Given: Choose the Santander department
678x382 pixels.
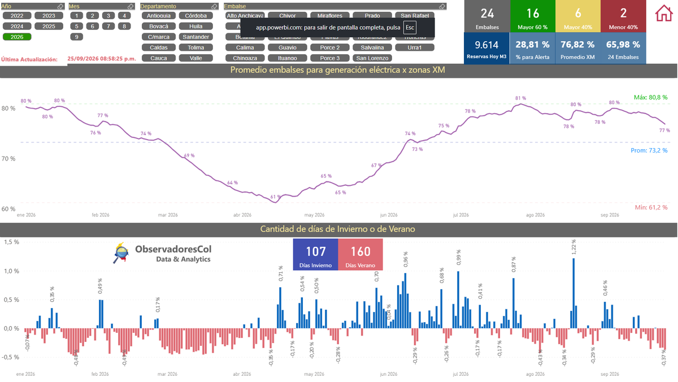Looking at the screenshot, I should click(x=195, y=37).
